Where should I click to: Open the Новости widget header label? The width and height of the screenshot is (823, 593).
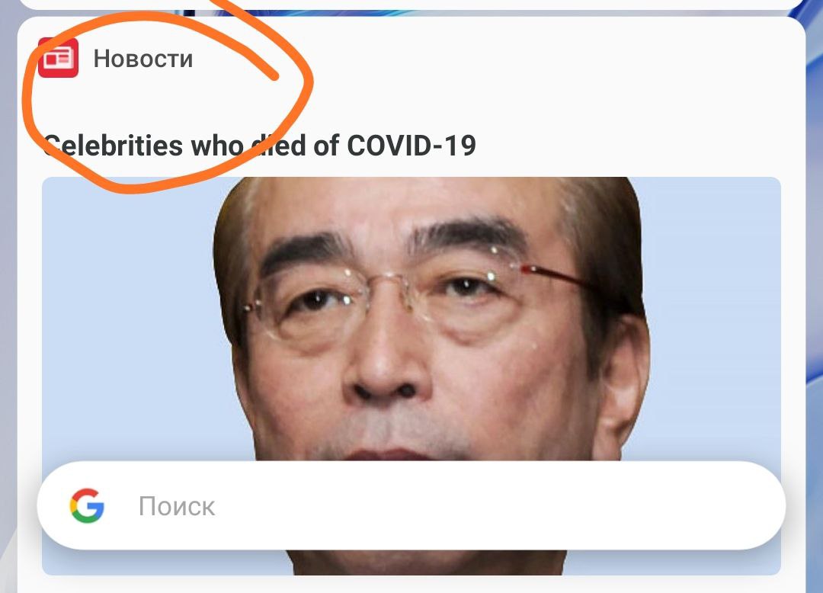[x=143, y=58]
